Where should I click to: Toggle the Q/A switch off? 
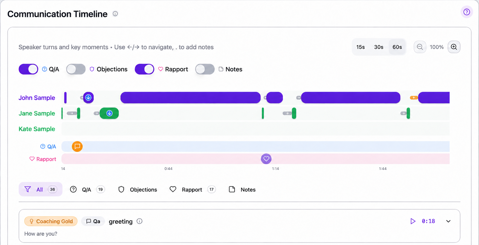pos(28,69)
